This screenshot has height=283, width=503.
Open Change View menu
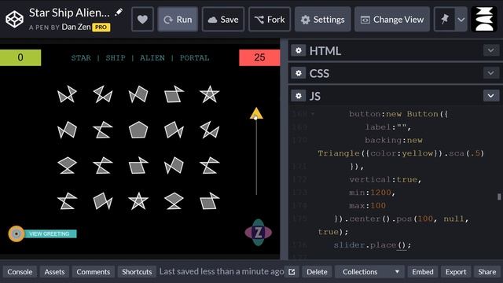[x=392, y=20]
